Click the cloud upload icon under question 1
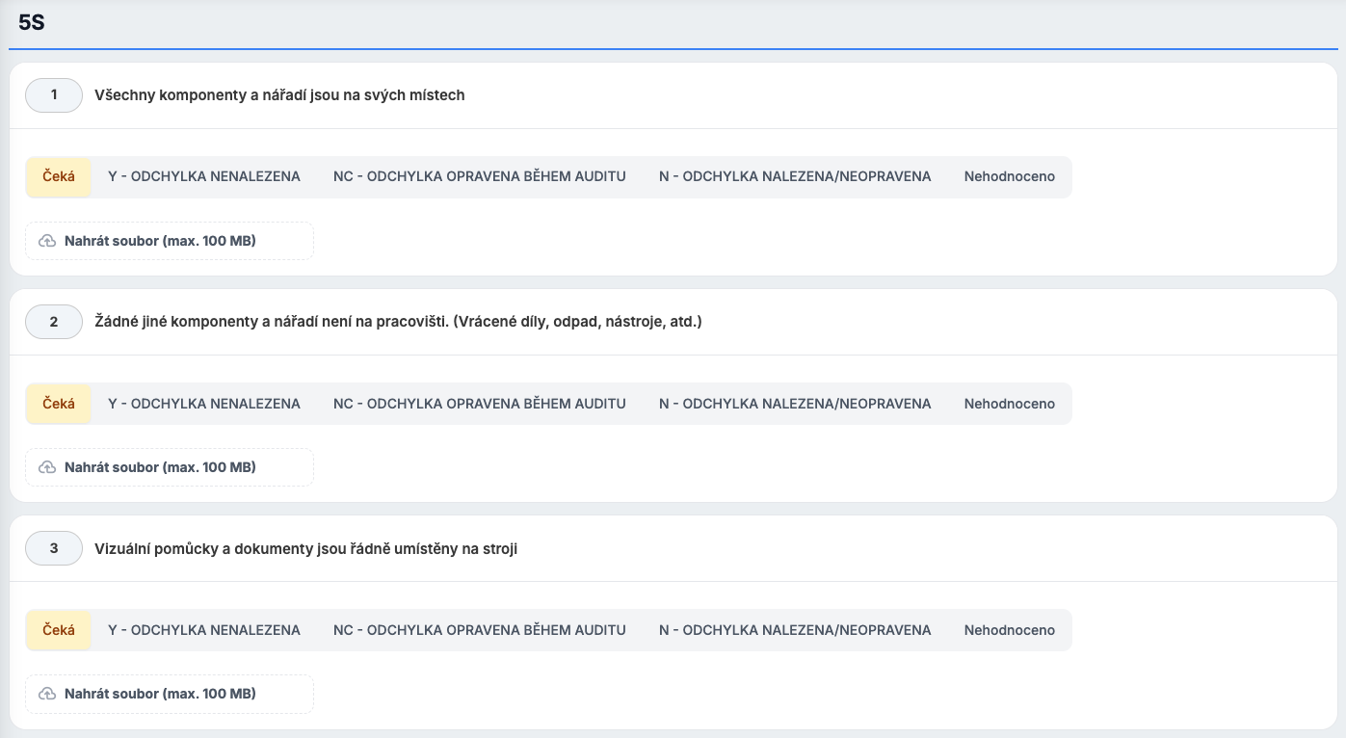 click(47, 241)
